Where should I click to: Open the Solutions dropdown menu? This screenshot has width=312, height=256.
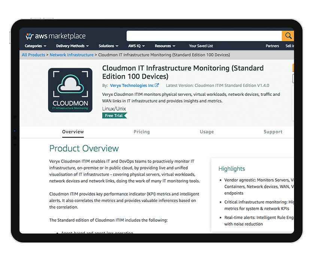tap(109, 46)
